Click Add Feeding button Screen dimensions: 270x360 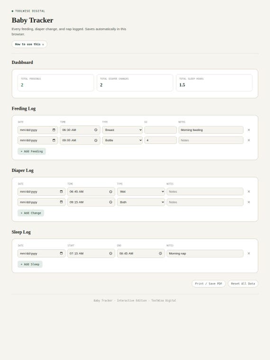(x=32, y=151)
